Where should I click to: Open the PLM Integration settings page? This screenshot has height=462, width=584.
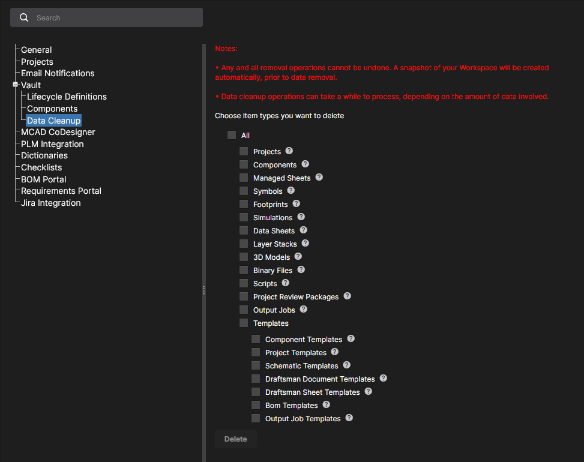point(52,144)
